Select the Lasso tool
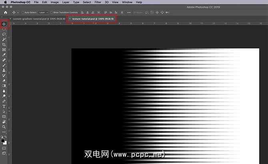268x164 pixels. click(x=4, y=34)
